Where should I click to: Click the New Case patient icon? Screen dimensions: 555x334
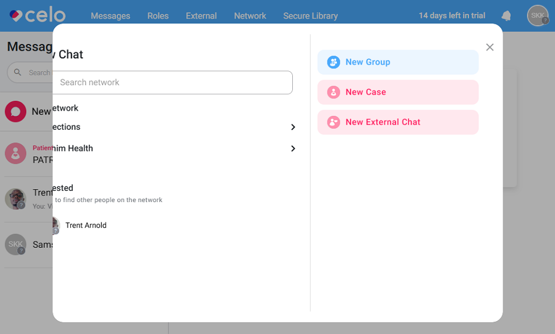click(334, 92)
